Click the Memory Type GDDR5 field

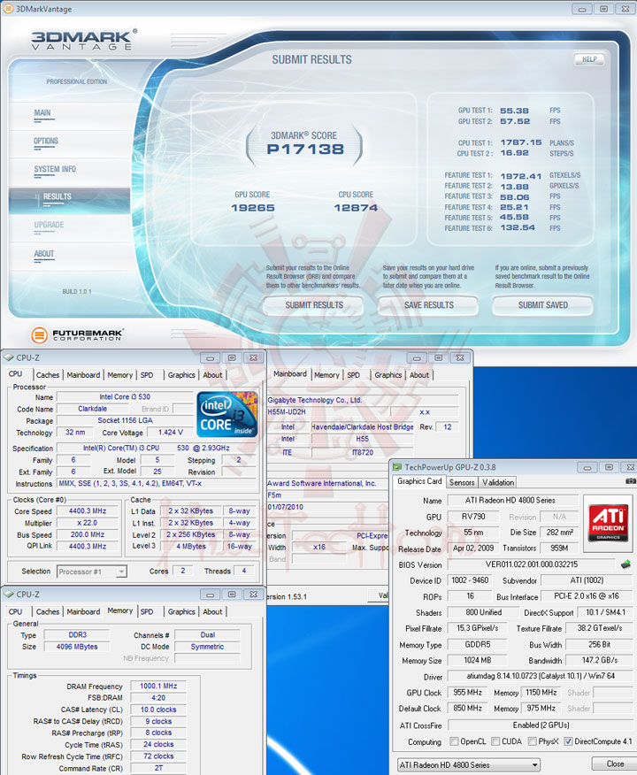(478, 645)
